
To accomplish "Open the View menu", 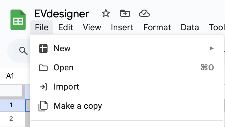I will click(92, 27).
